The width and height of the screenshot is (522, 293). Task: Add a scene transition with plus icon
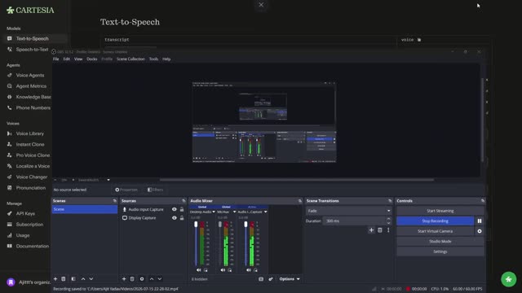pyautogui.click(x=371, y=230)
